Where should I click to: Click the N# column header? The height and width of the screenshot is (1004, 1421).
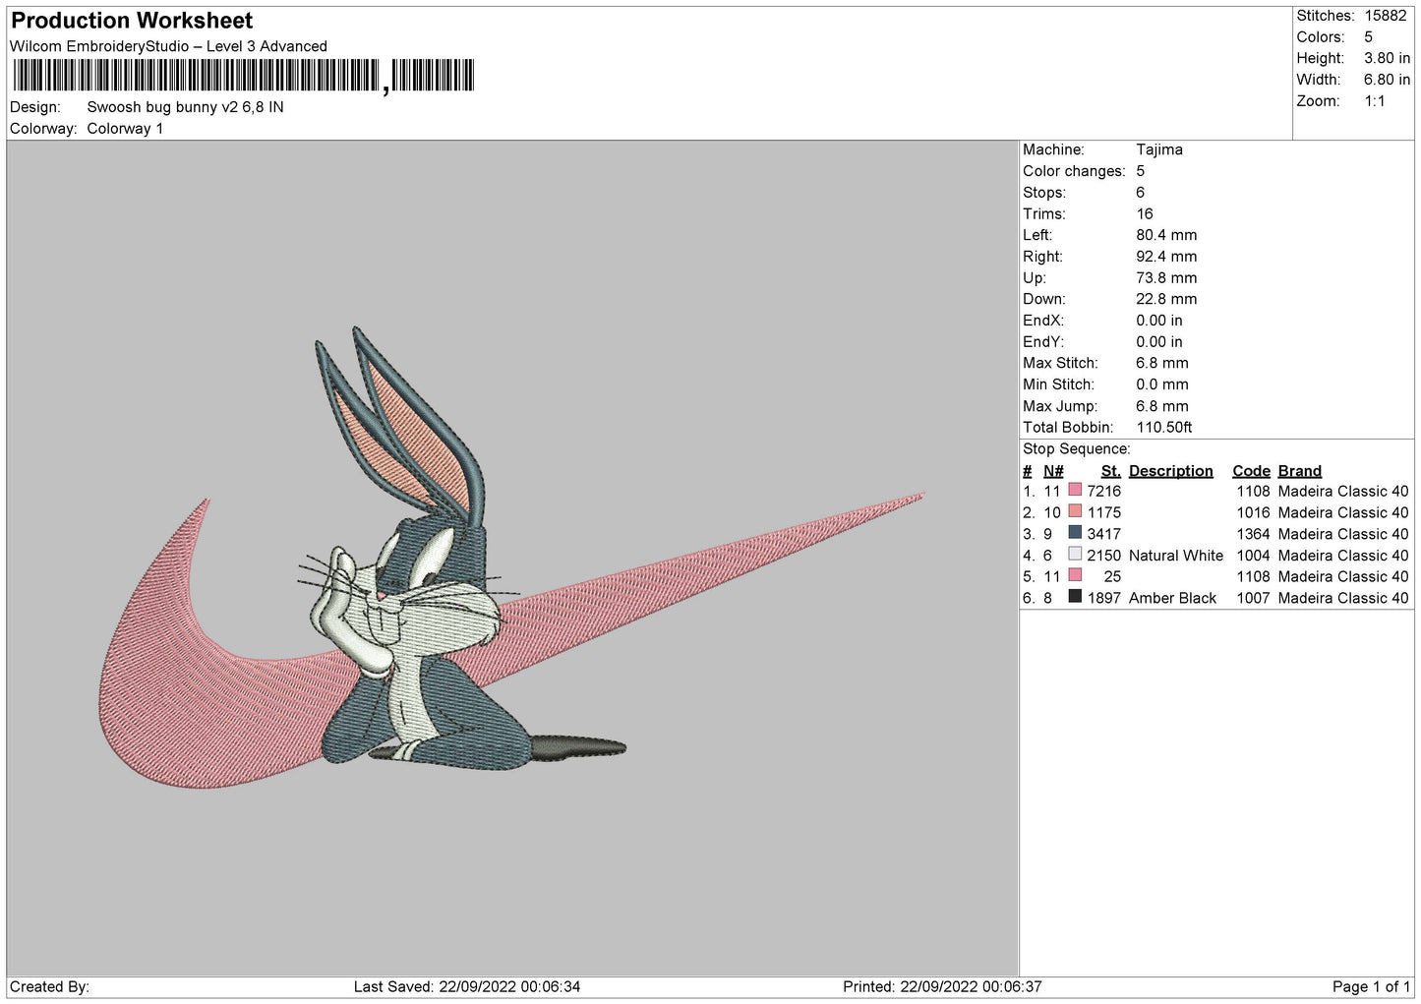pos(1053,471)
